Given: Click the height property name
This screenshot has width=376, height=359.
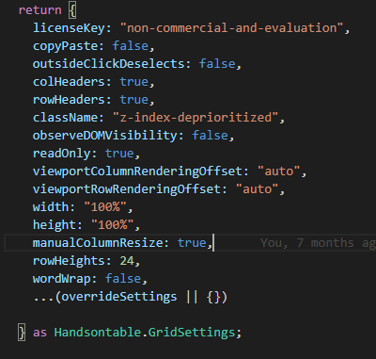Looking at the screenshot, I should pyautogui.click(x=55, y=225).
